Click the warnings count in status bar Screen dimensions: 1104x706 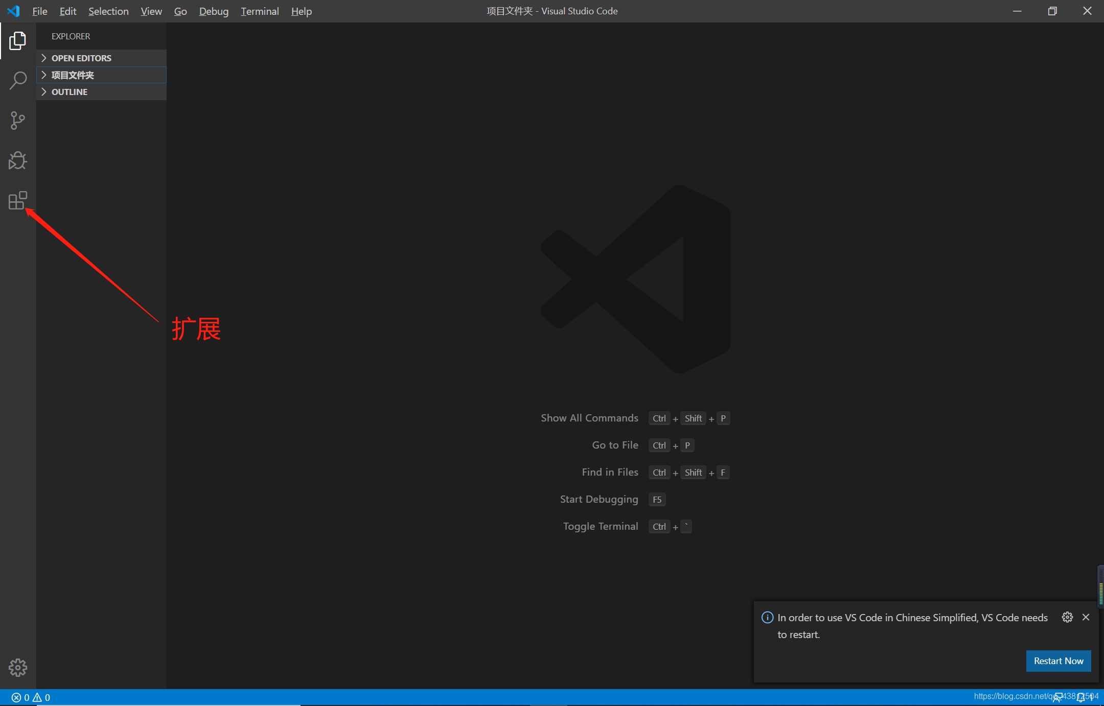42,697
